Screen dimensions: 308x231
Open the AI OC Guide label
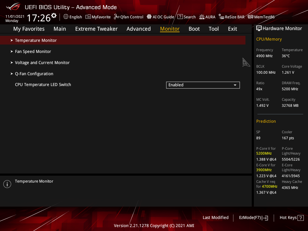(163, 17)
